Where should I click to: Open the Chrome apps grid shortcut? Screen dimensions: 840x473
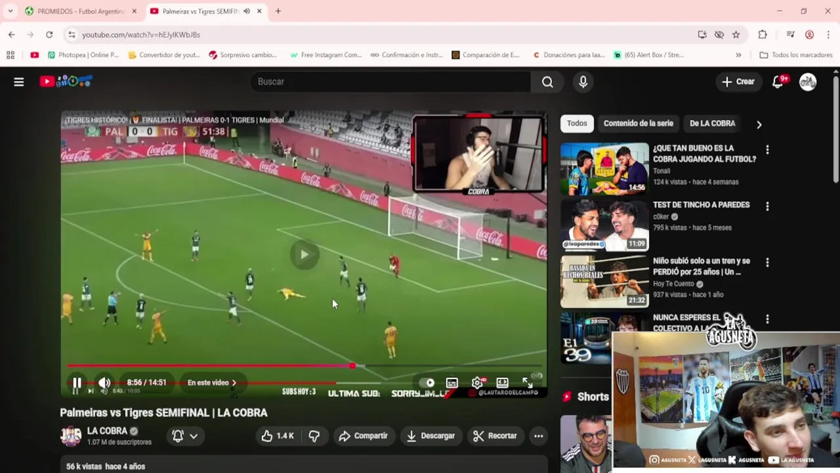coord(10,55)
